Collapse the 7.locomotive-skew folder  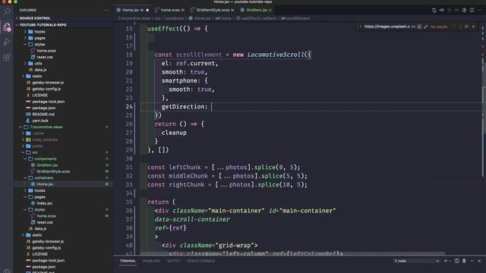coord(46,127)
